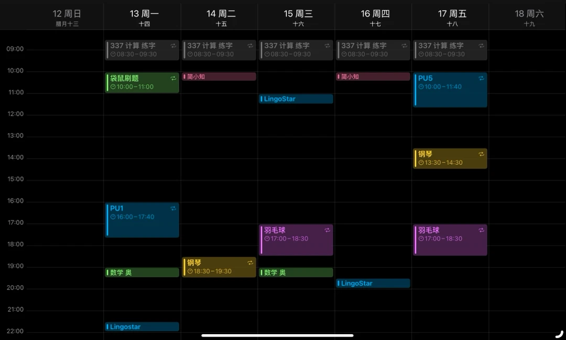Tap the home indicator bar at bottom
This screenshot has width=566, height=340.
point(277,335)
